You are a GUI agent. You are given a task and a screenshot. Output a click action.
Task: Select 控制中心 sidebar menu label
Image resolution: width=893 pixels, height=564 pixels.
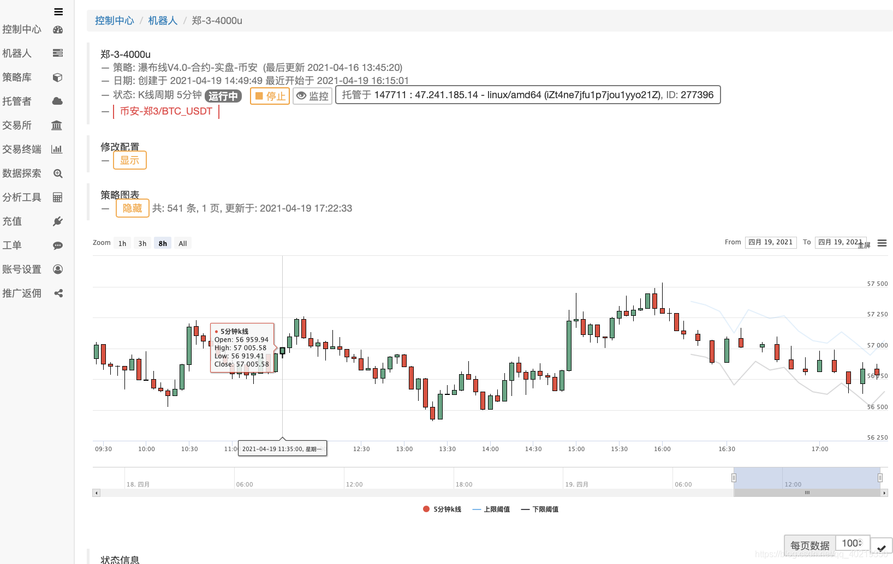tap(22, 29)
